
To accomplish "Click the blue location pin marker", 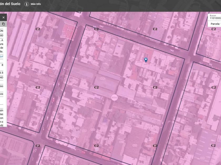I will (146, 60).
